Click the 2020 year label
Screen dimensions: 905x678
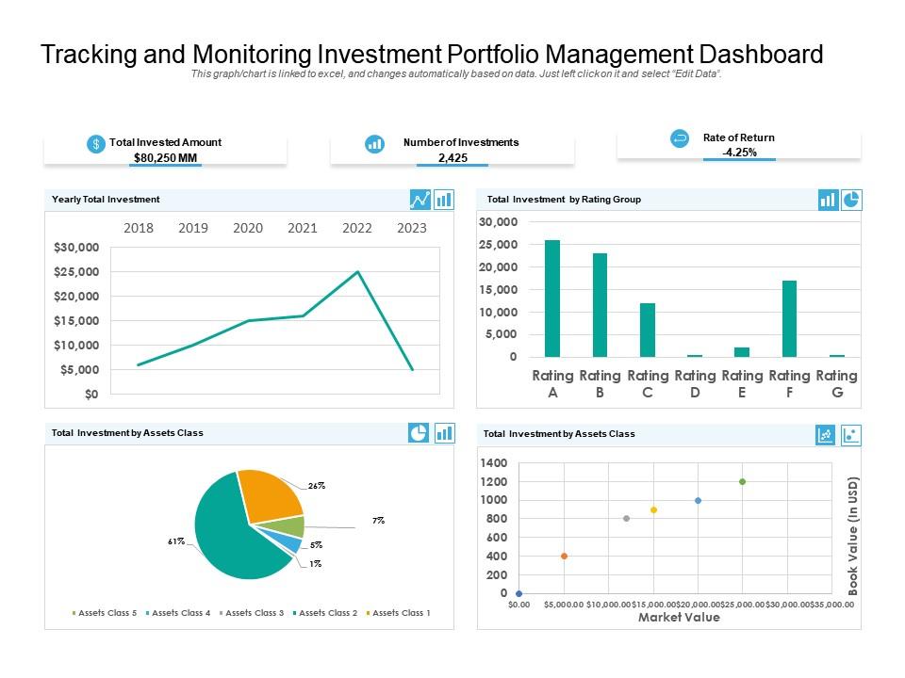(248, 228)
